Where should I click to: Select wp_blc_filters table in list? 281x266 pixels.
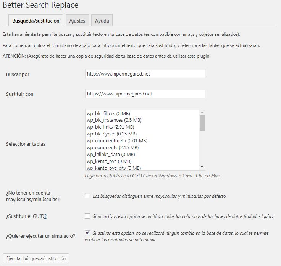pos(109,113)
